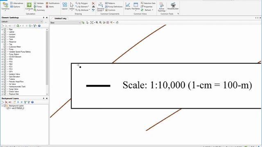Delete selected background layer with red X
Viewport: 262px width, 147px height.
click(x=6, y=102)
